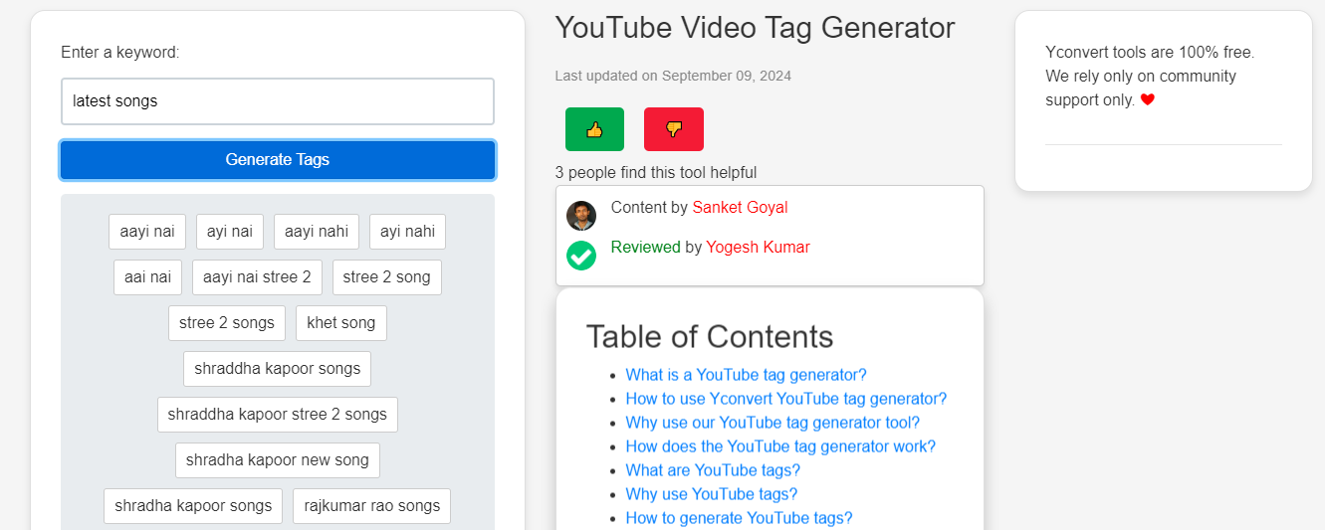Open "How to use Yconvert YouTube tag generator?"

(x=785, y=399)
